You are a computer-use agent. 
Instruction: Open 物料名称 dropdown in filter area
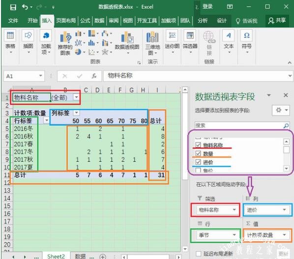click(234, 210)
